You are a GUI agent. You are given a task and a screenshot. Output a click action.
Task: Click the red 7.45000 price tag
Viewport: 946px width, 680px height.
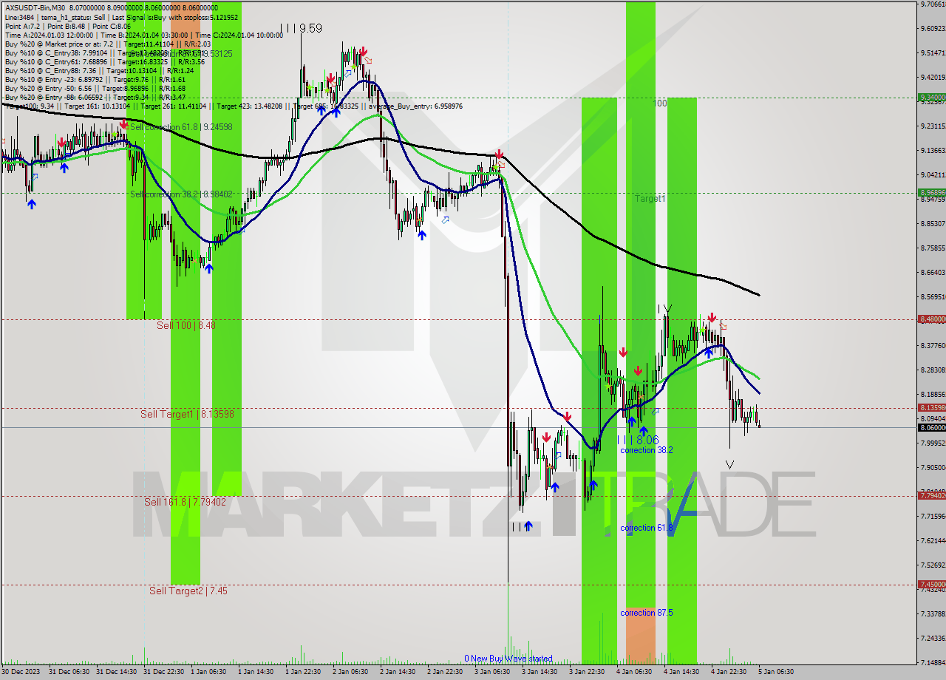point(931,584)
